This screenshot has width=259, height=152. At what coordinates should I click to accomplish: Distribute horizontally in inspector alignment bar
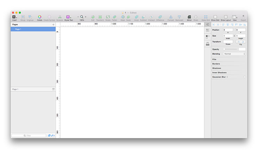tap(214, 25)
